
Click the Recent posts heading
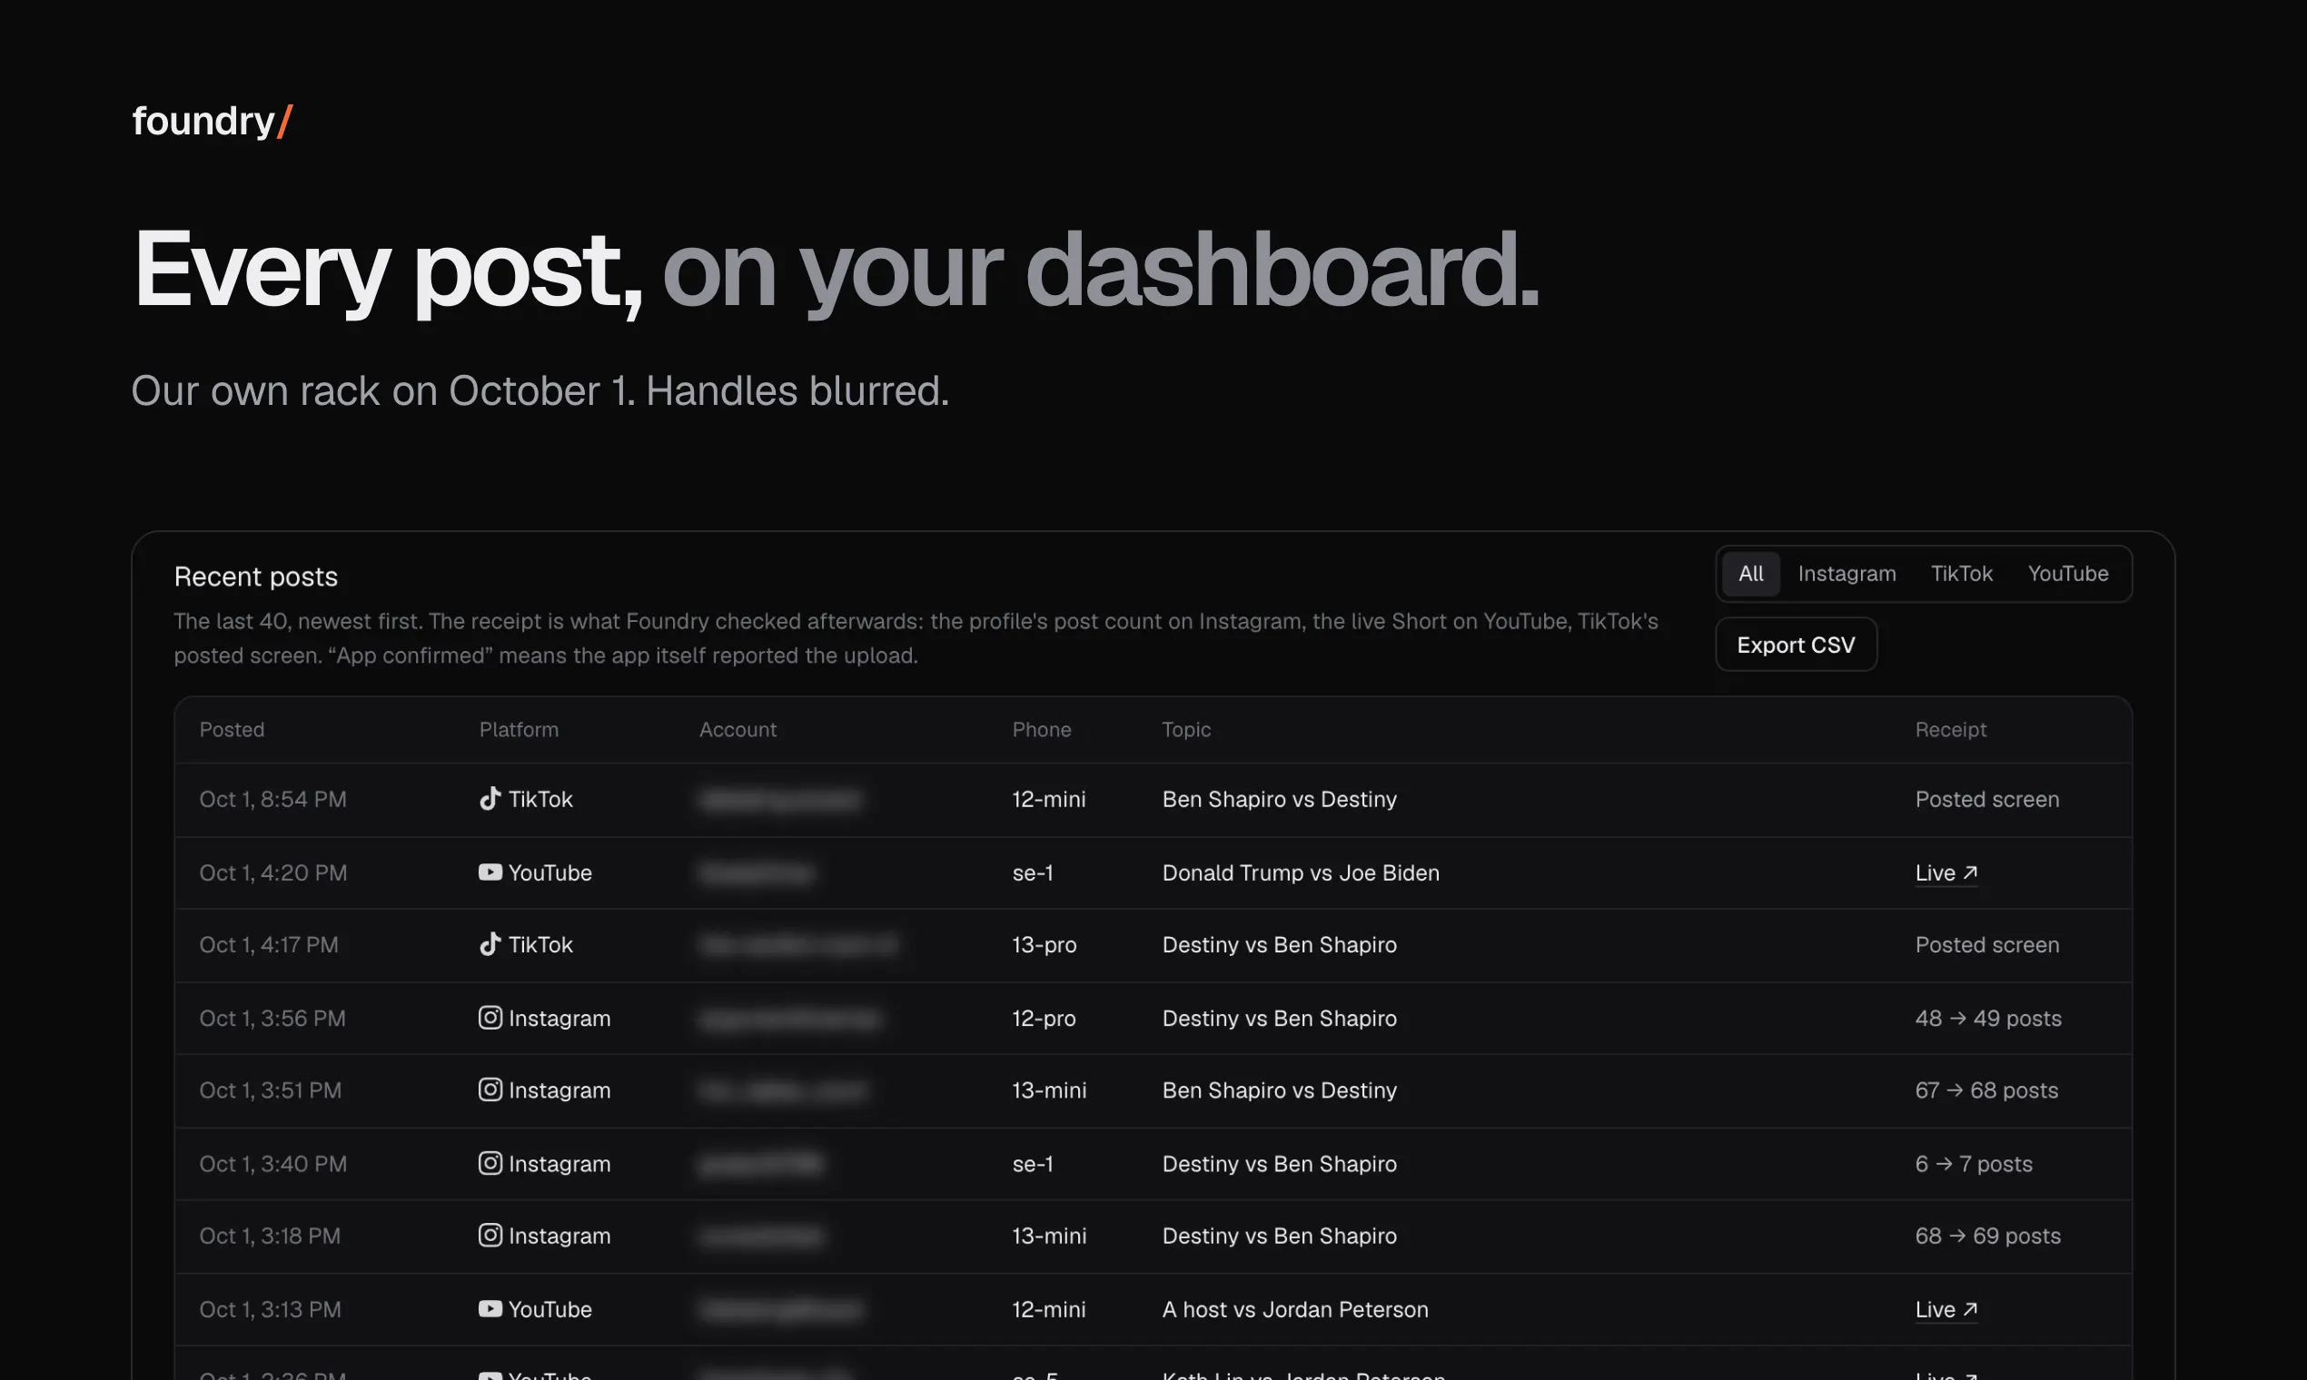point(256,577)
